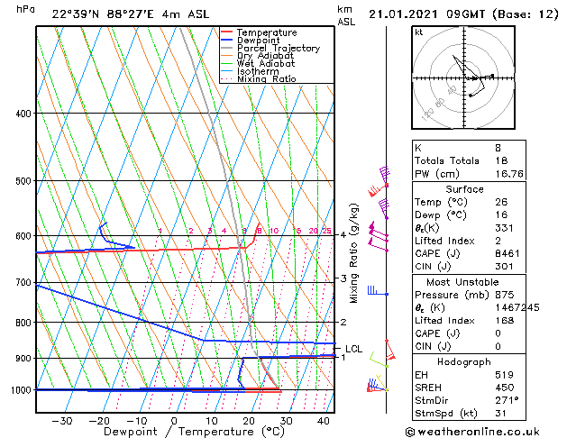Click the LCL marker label
Screen dimensions: 567x438
[353, 349]
